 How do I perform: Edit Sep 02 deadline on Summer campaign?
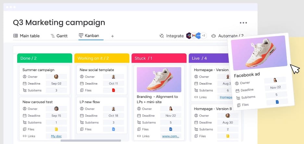pyautogui.click(x=56, y=84)
